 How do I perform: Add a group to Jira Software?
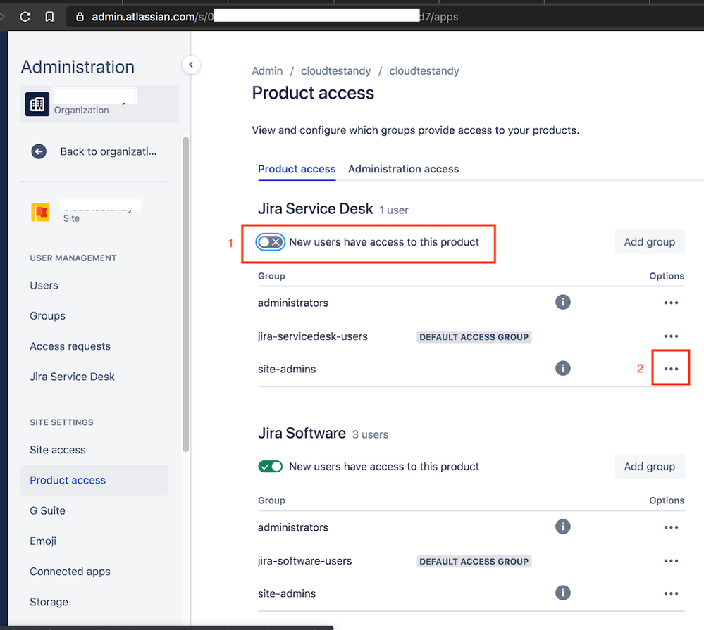point(649,467)
